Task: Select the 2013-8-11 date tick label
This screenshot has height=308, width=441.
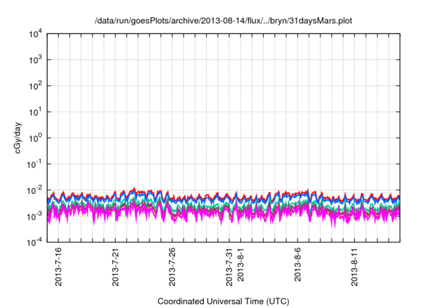Action: coord(355,267)
